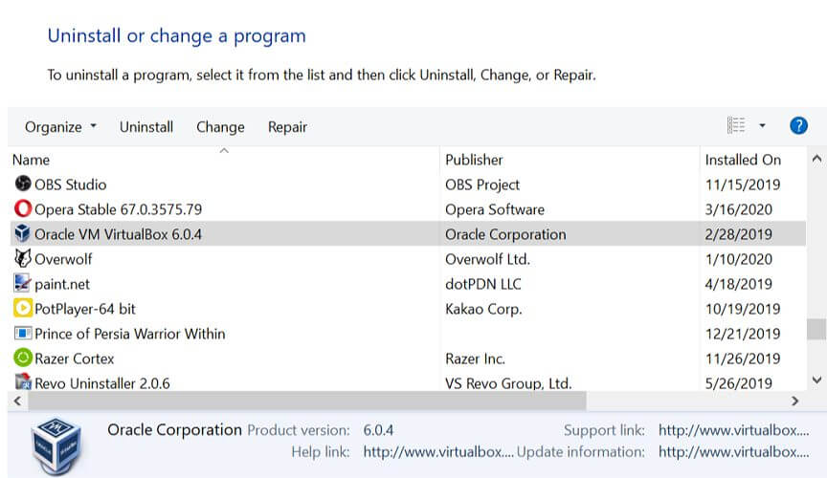The height and width of the screenshot is (478, 827).
Task: Open help via blue question mark
Action: 798,126
